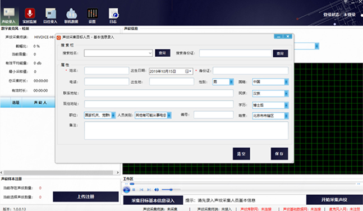Image resolution: width=363 pixels, height=211 pixels.
Task: Close the 基本信息录入 dialog
Action: point(287,36)
